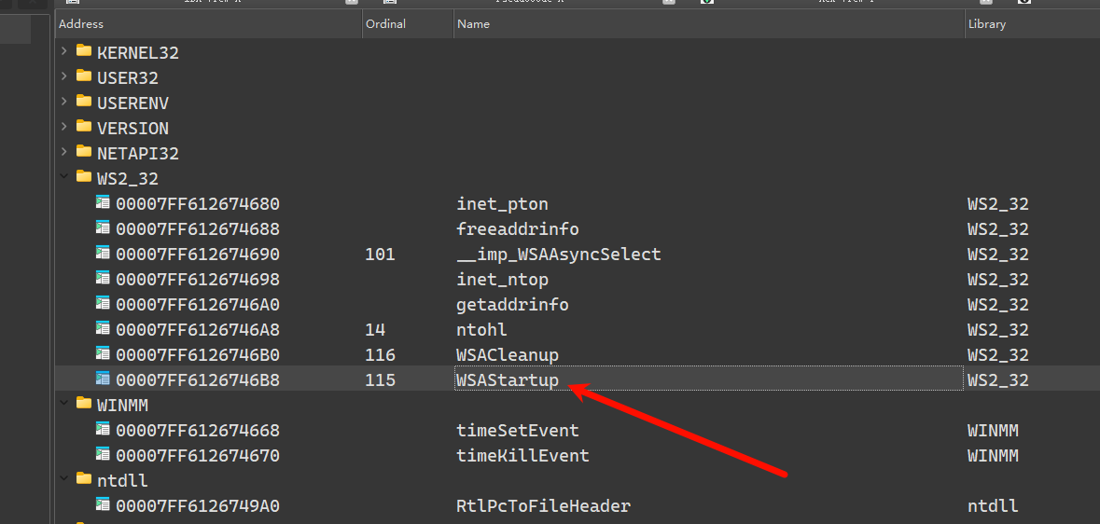Select the WINMM library folder label
Image resolution: width=1100 pixels, height=524 pixels.
click(x=123, y=405)
